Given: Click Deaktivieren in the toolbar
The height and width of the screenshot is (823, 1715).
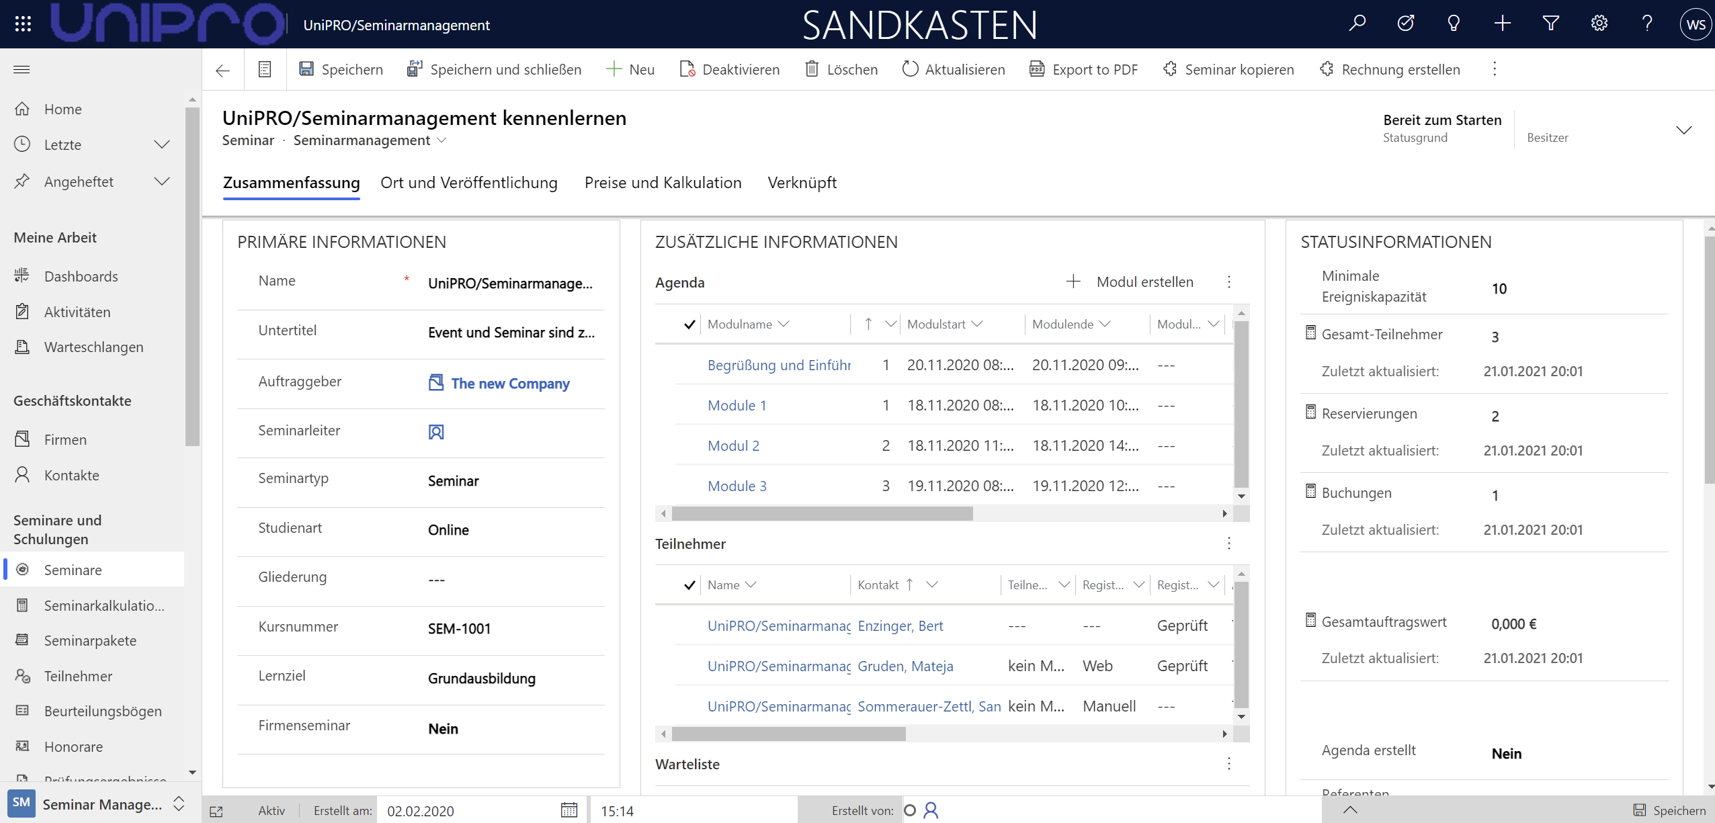Looking at the screenshot, I should point(730,69).
